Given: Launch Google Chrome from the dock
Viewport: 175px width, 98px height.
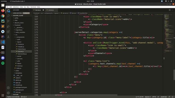Looking at the screenshot, I should pos(3,16).
